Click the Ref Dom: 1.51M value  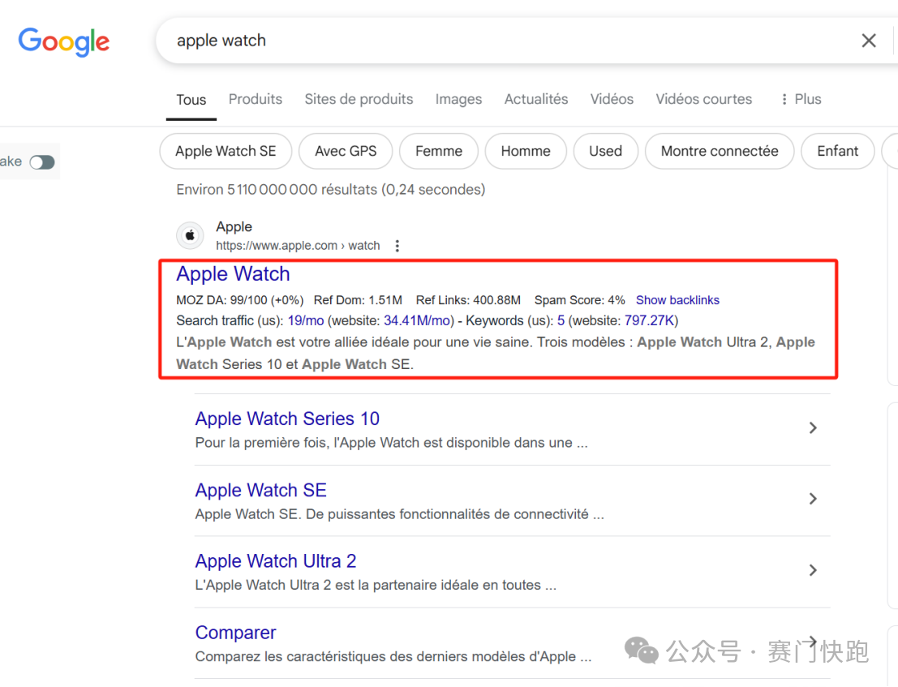[358, 300]
